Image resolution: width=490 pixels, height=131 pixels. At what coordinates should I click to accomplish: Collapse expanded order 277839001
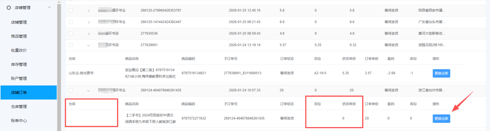pyautogui.click(x=88, y=45)
